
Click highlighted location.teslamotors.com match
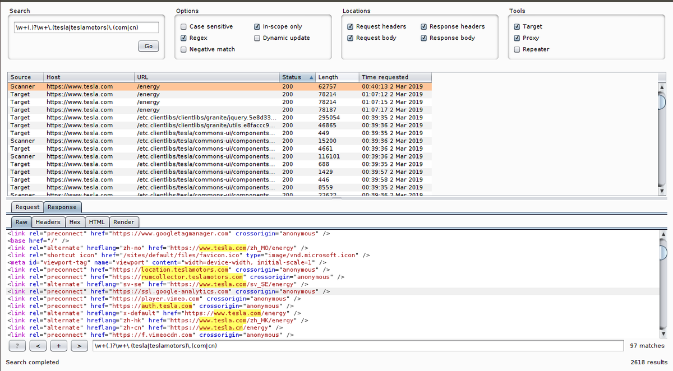(185, 270)
